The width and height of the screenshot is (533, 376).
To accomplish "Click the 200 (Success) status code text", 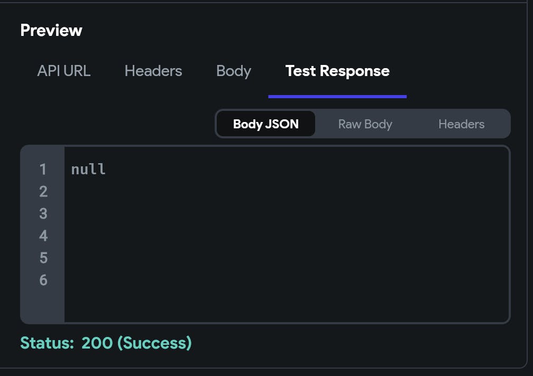I will click(136, 343).
